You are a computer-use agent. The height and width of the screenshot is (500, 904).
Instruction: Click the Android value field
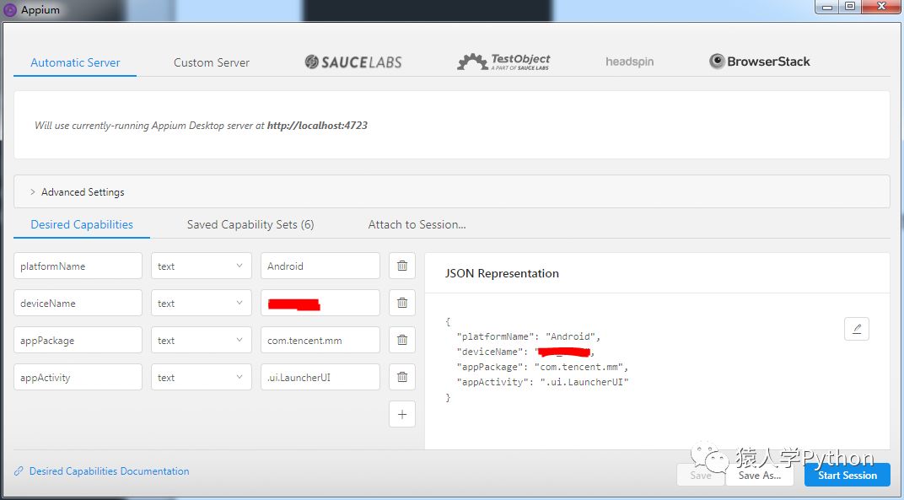pyautogui.click(x=320, y=266)
